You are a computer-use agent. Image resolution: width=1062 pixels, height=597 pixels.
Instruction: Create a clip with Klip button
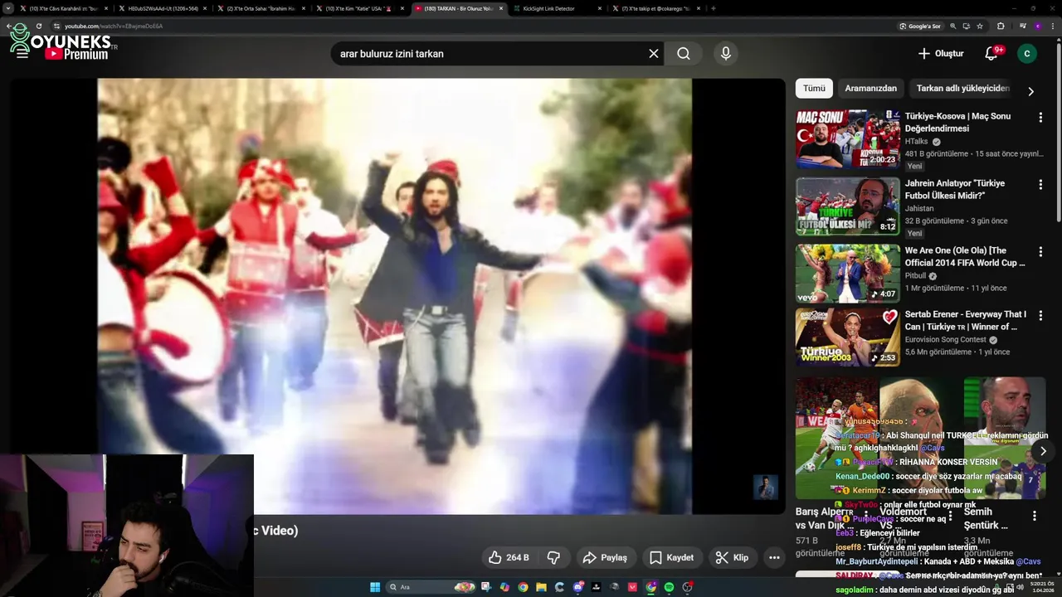(x=732, y=558)
